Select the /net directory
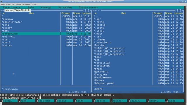This screenshot has height=105, width=187. [96, 60]
